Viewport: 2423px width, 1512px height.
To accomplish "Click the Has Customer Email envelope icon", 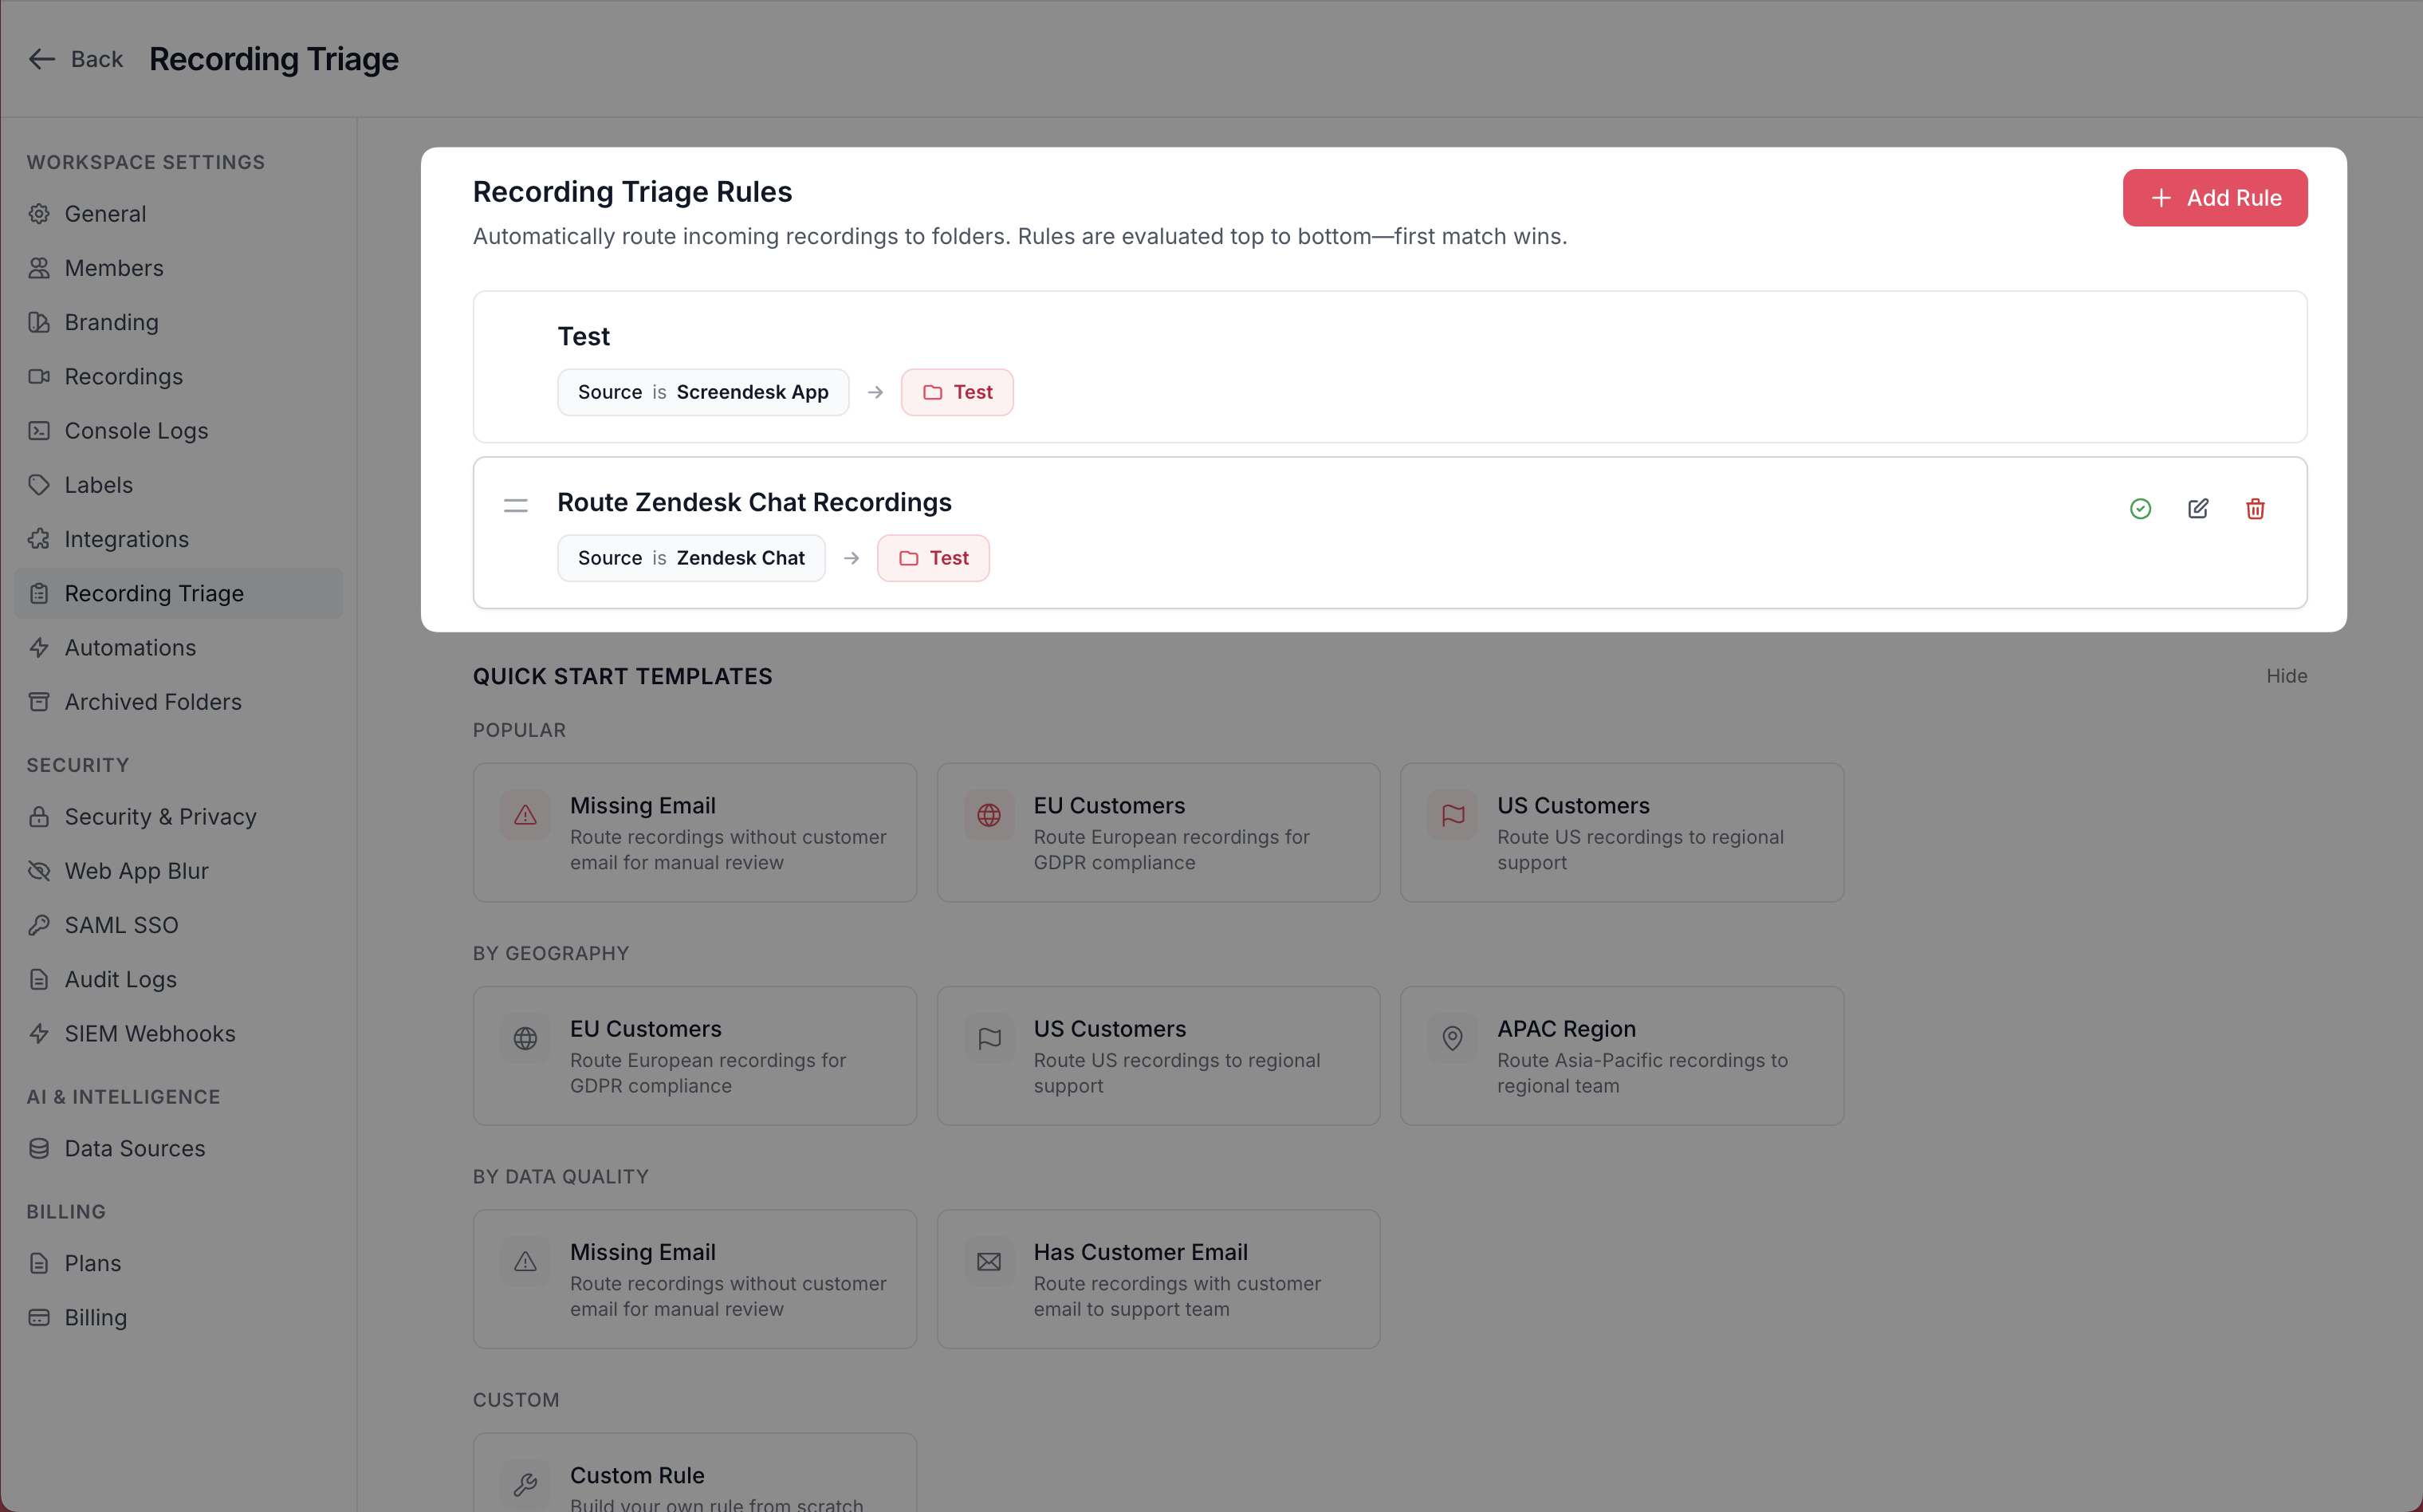I will [x=989, y=1262].
